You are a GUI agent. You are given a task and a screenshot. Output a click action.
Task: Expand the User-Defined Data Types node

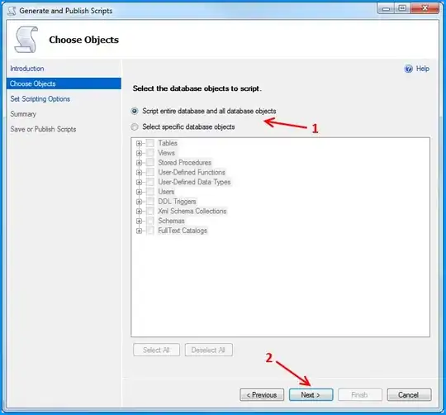point(139,182)
